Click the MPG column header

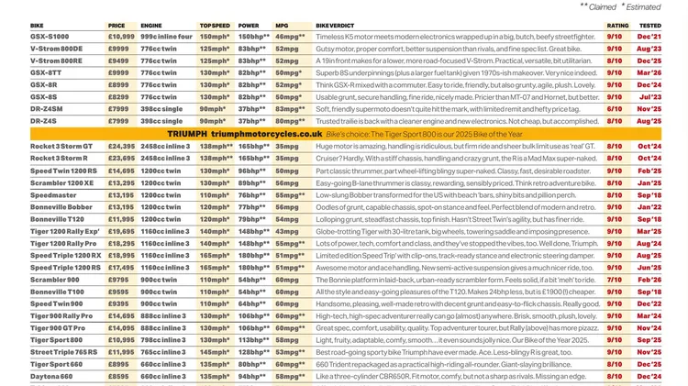[282, 26]
